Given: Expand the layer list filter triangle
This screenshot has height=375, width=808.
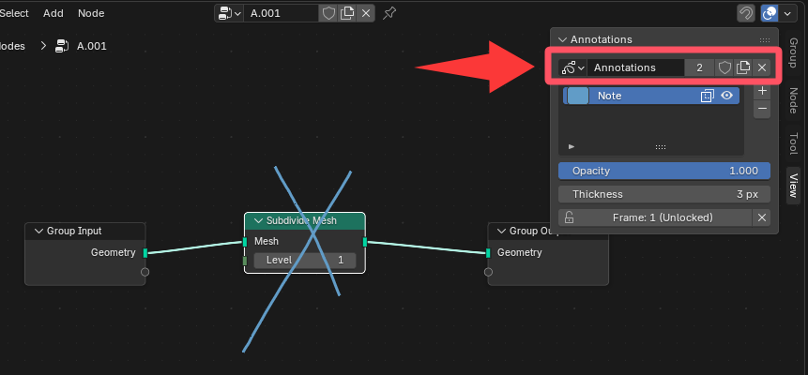Looking at the screenshot, I should point(571,147).
